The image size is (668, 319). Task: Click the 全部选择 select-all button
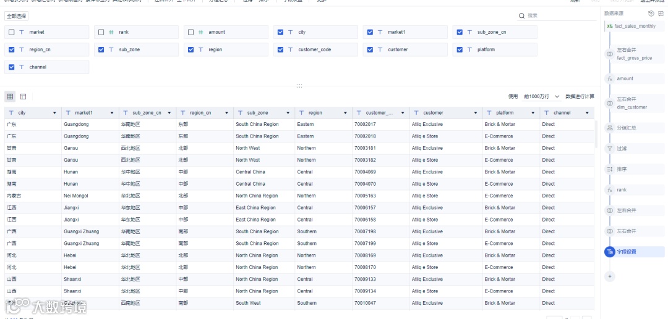pos(17,16)
